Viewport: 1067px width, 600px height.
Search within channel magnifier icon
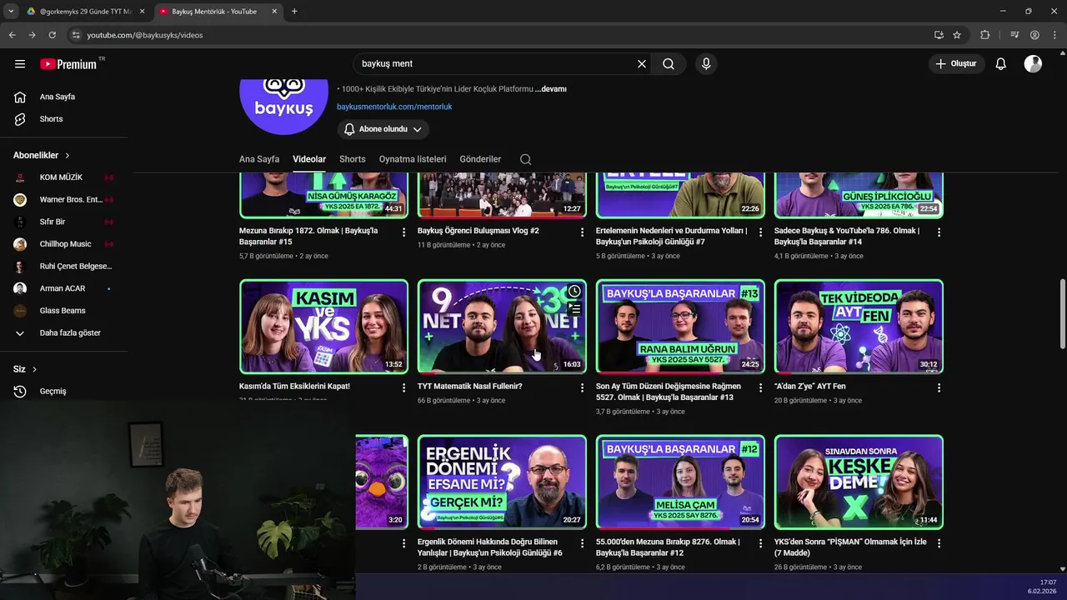point(525,159)
